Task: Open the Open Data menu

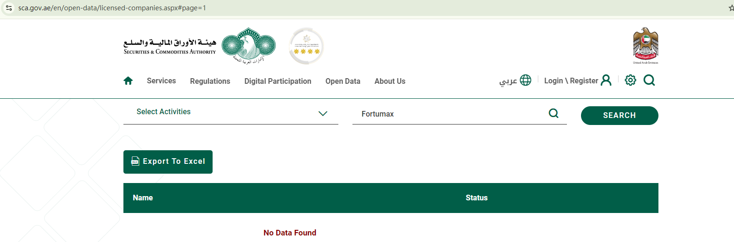Action: click(x=343, y=81)
